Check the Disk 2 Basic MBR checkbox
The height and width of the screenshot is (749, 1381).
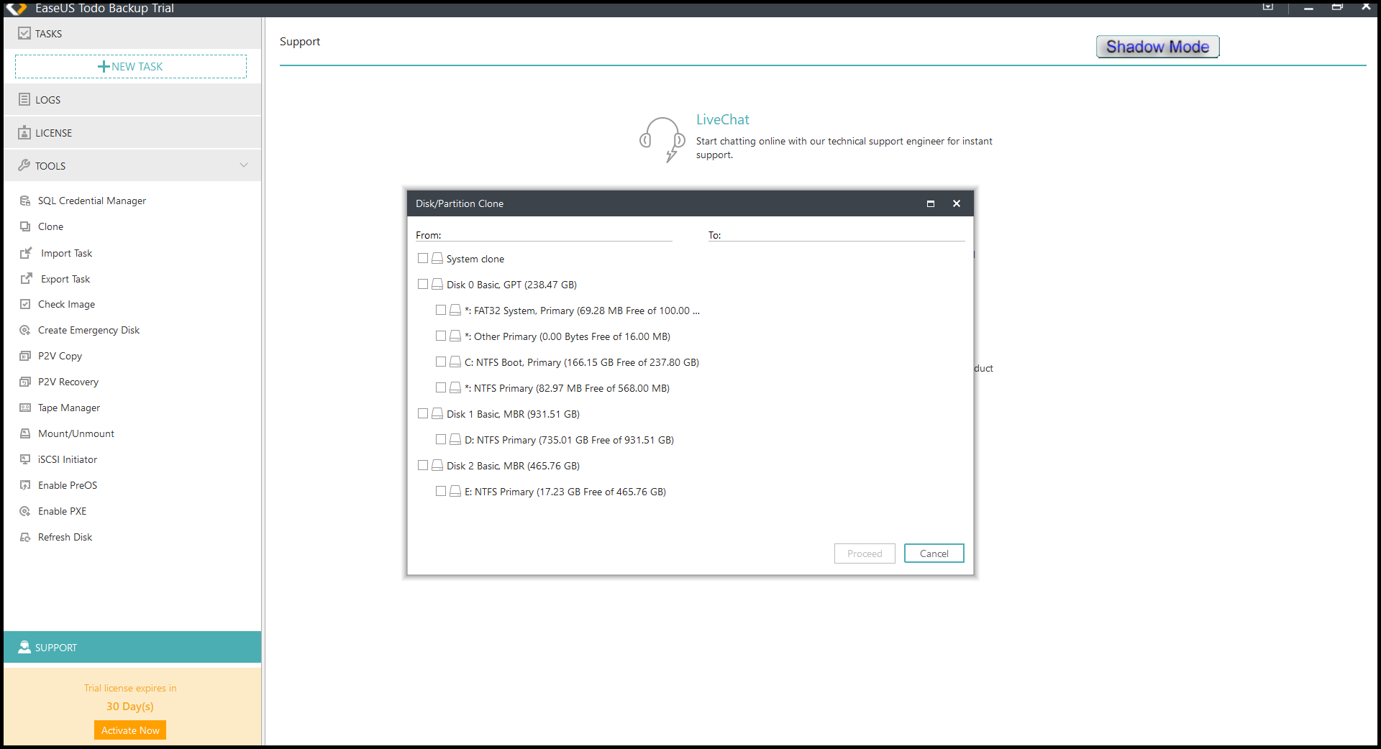[423, 465]
